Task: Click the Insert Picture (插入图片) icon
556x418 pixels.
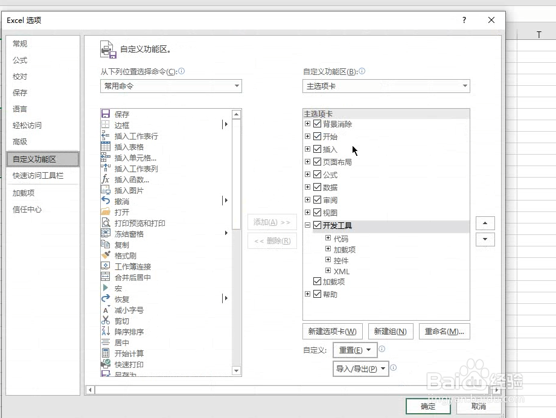Action: coord(106,190)
